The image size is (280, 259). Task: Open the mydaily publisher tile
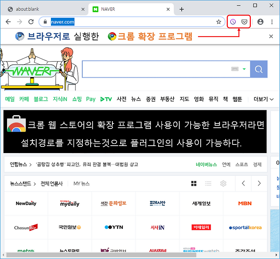[x=70, y=203]
